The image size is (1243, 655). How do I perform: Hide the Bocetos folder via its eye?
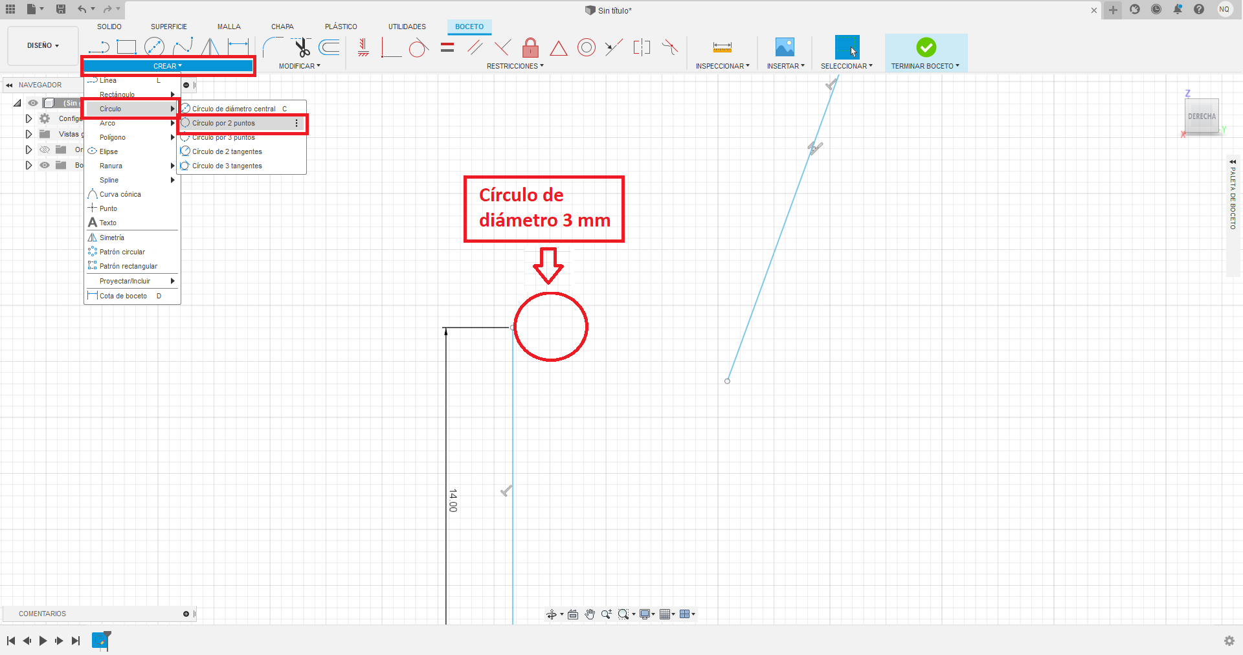[45, 165]
